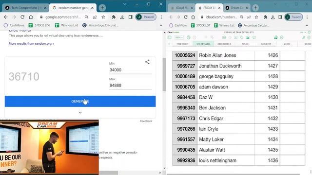Switch to the Dream C browser tab
This screenshot has width=312, height=175.
coord(237,8)
